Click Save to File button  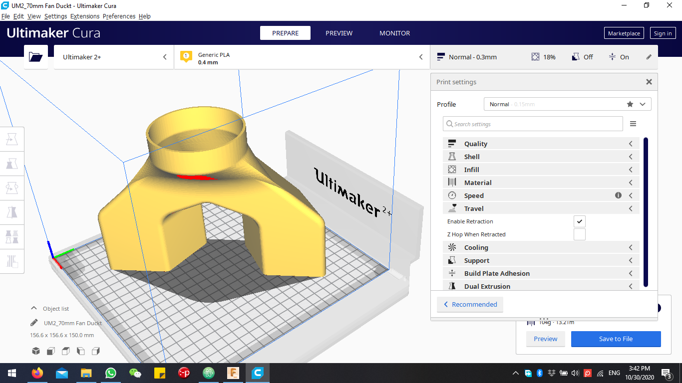(x=616, y=339)
